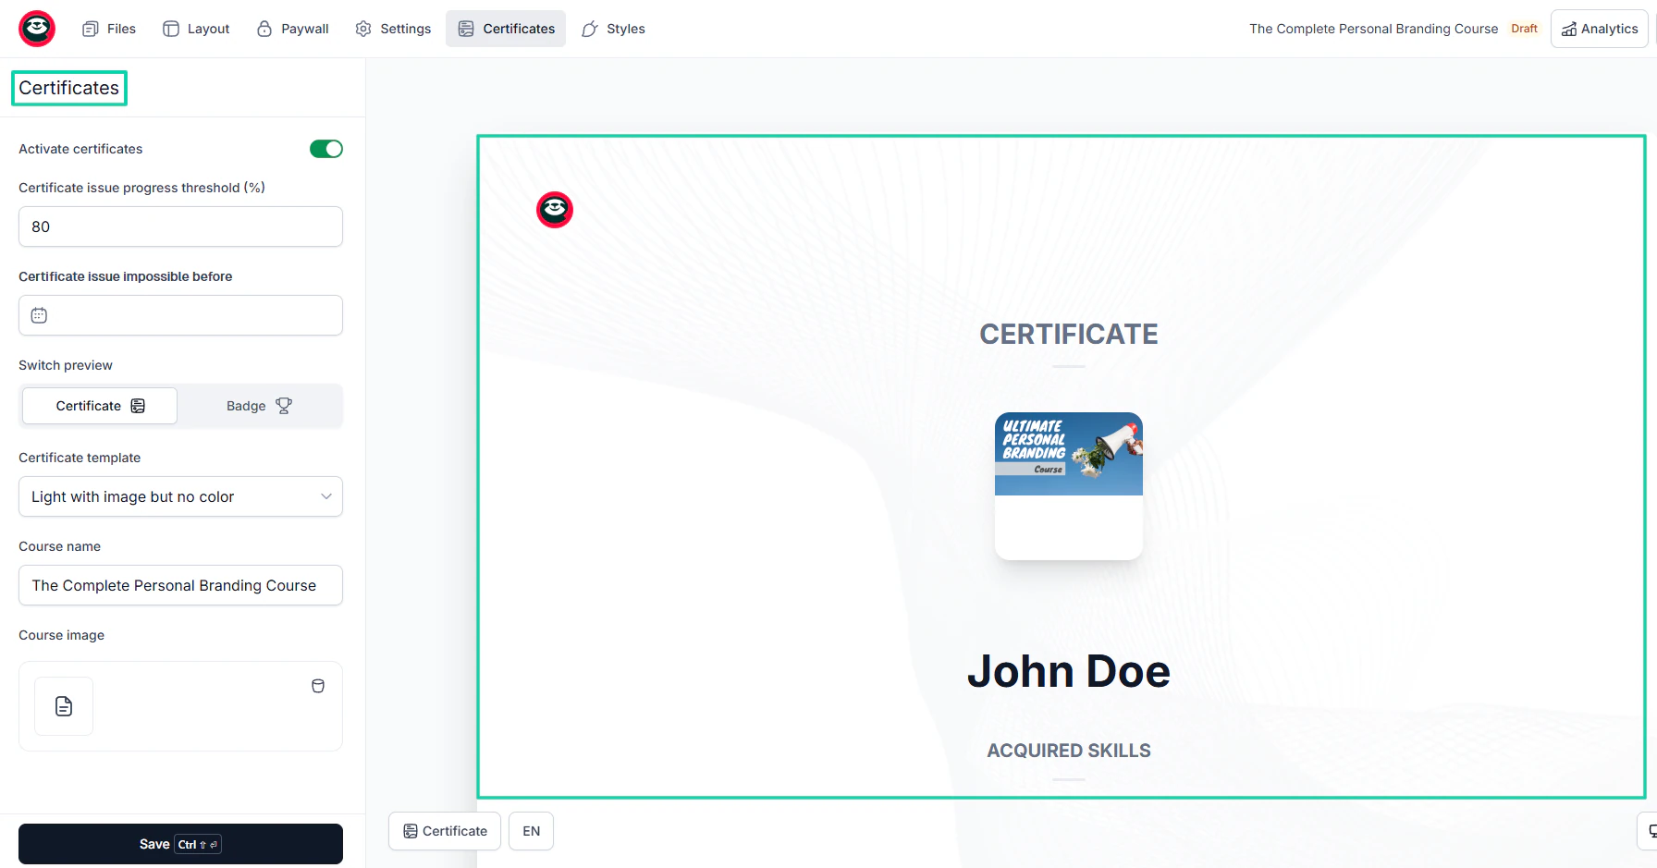1657x868 pixels.
Task: Click the Files tab icon
Action: (x=91, y=29)
